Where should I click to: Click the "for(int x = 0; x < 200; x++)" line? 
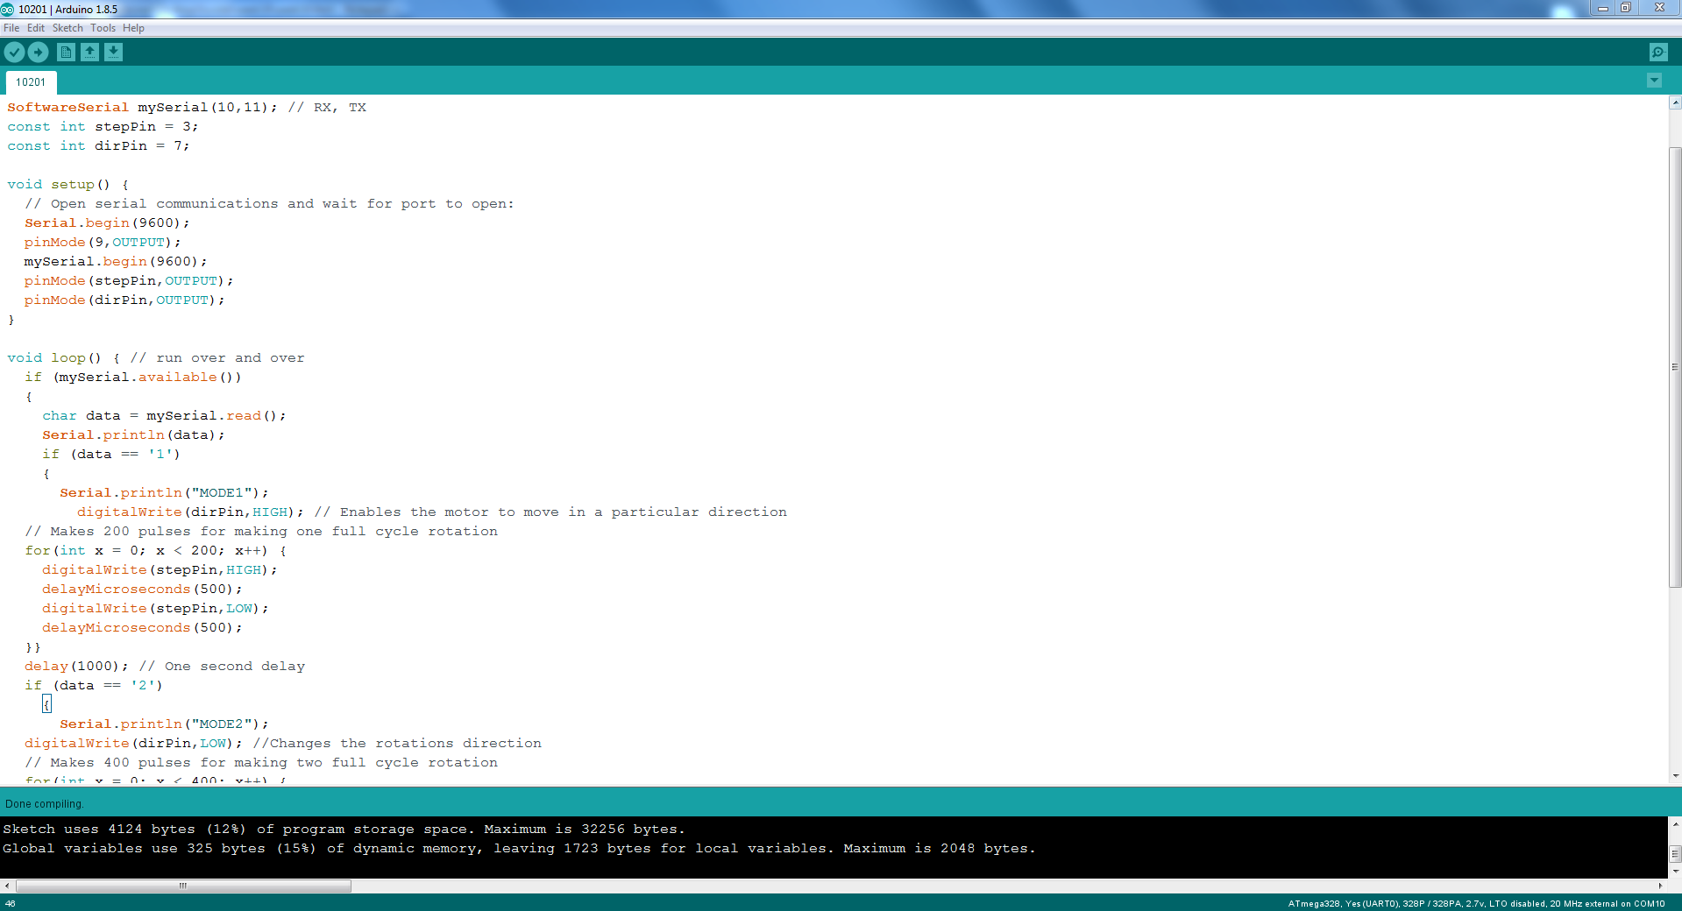pyautogui.click(x=155, y=551)
